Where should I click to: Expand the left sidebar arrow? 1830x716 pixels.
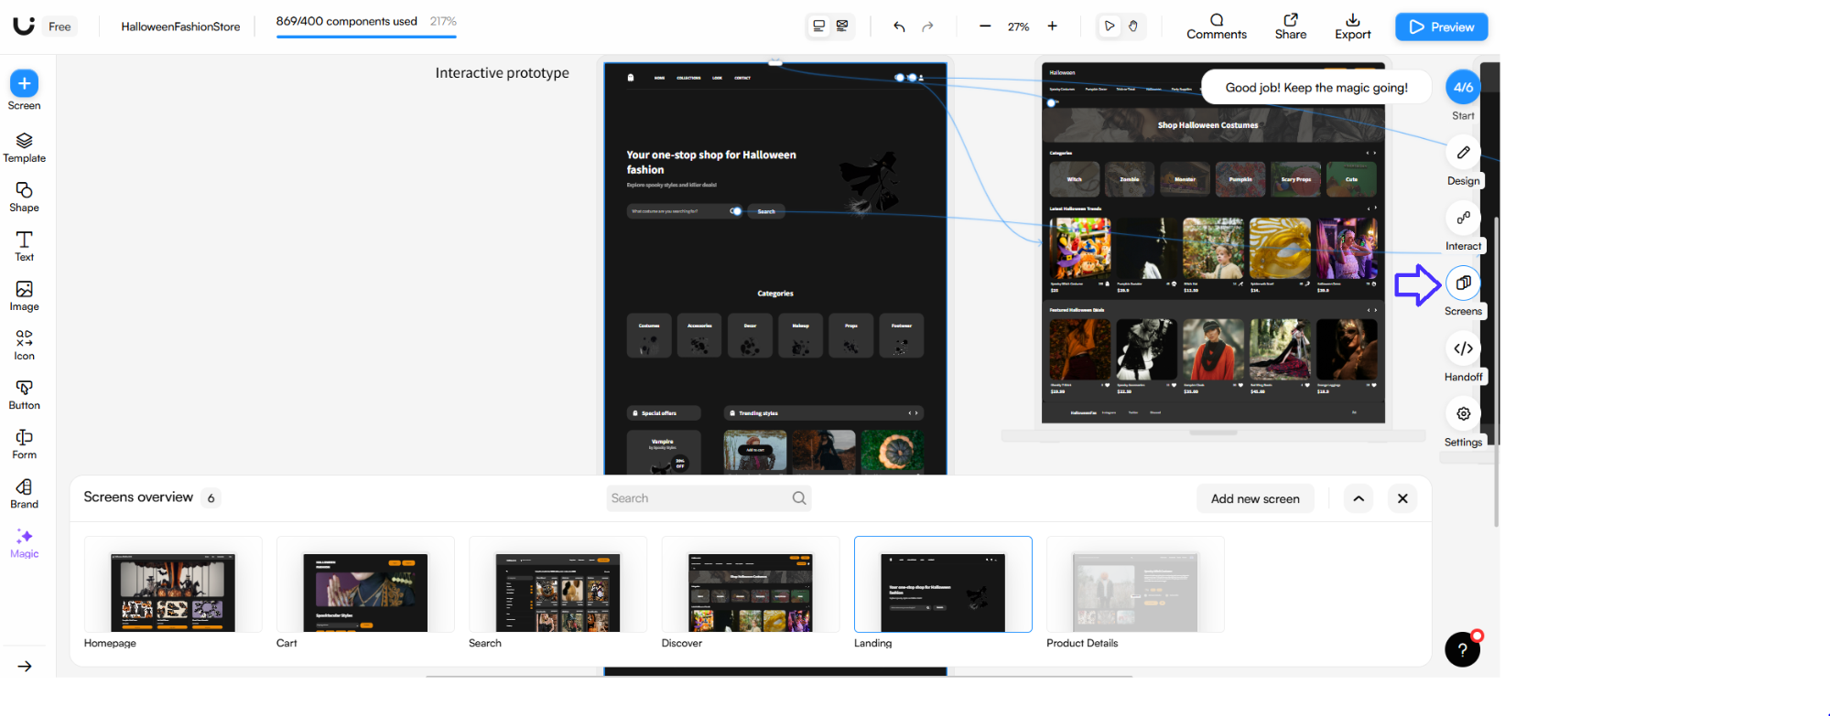point(25,666)
